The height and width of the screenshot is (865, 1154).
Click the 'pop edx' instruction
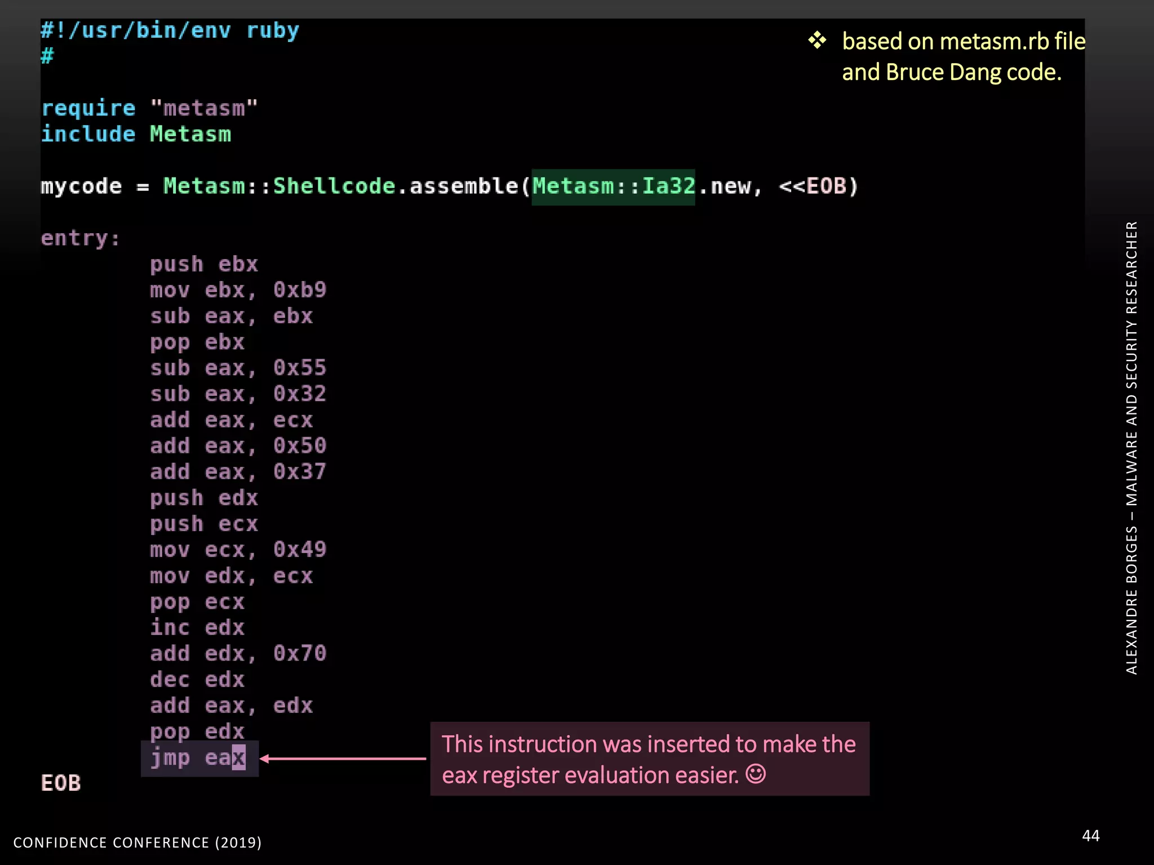pos(197,732)
